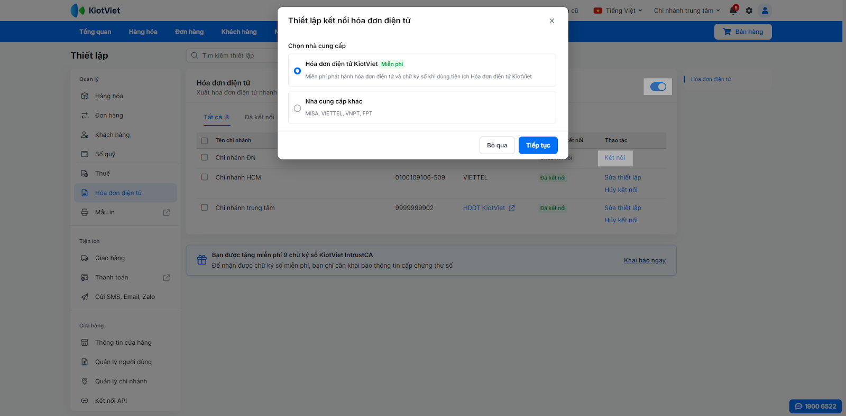Click the KiotViet logo
The width and height of the screenshot is (846, 416).
[96, 11]
